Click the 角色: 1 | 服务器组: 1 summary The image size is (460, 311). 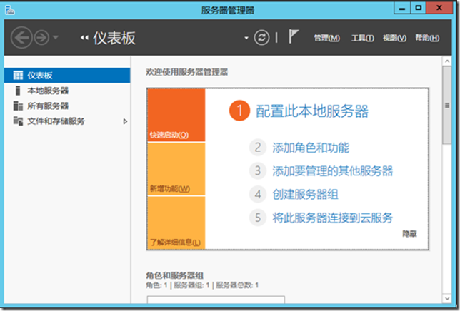coord(202,285)
